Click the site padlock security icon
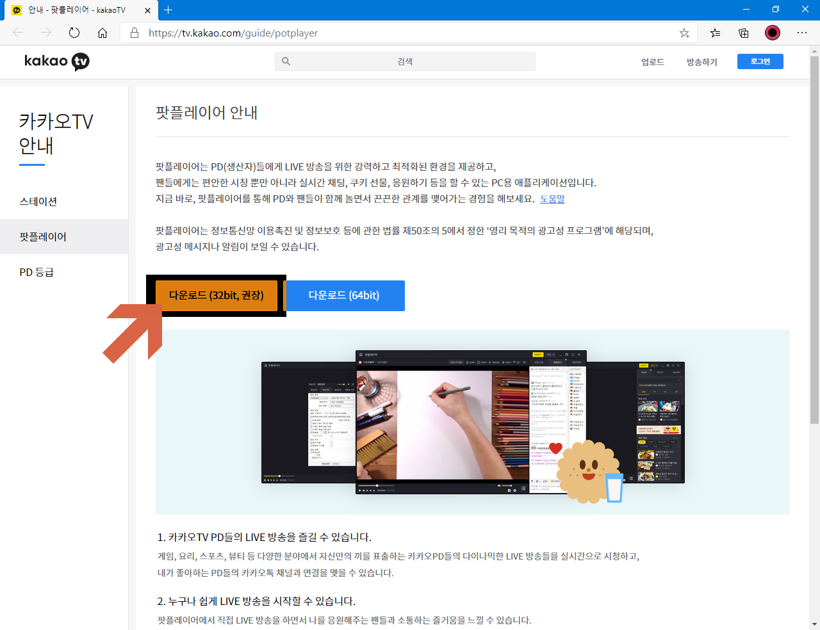Image resolution: width=820 pixels, height=630 pixels. tap(135, 33)
